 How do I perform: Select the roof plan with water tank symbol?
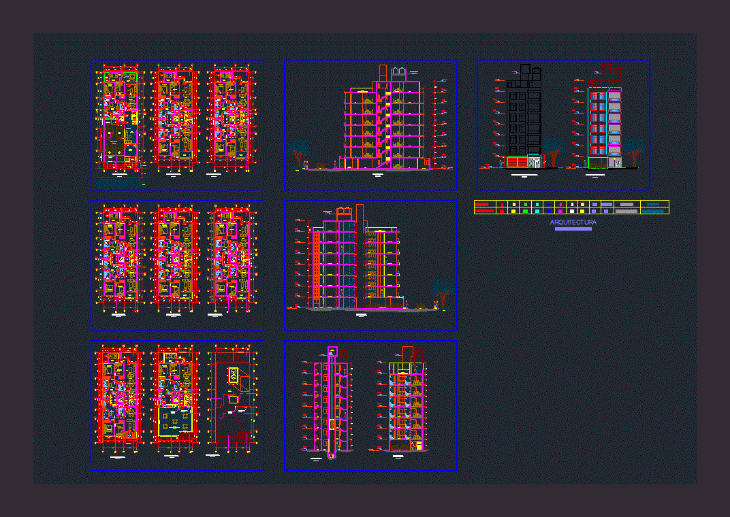[234, 399]
